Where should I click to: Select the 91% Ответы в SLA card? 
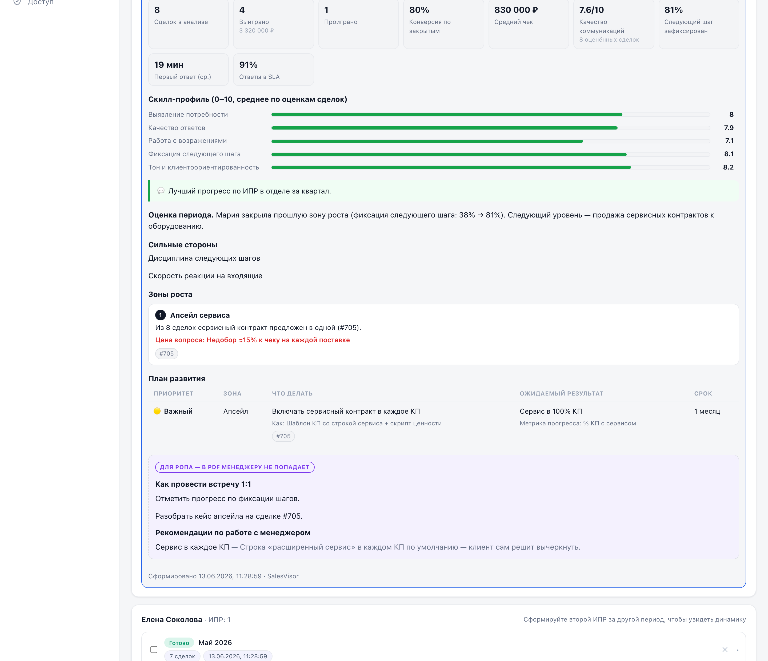274,70
